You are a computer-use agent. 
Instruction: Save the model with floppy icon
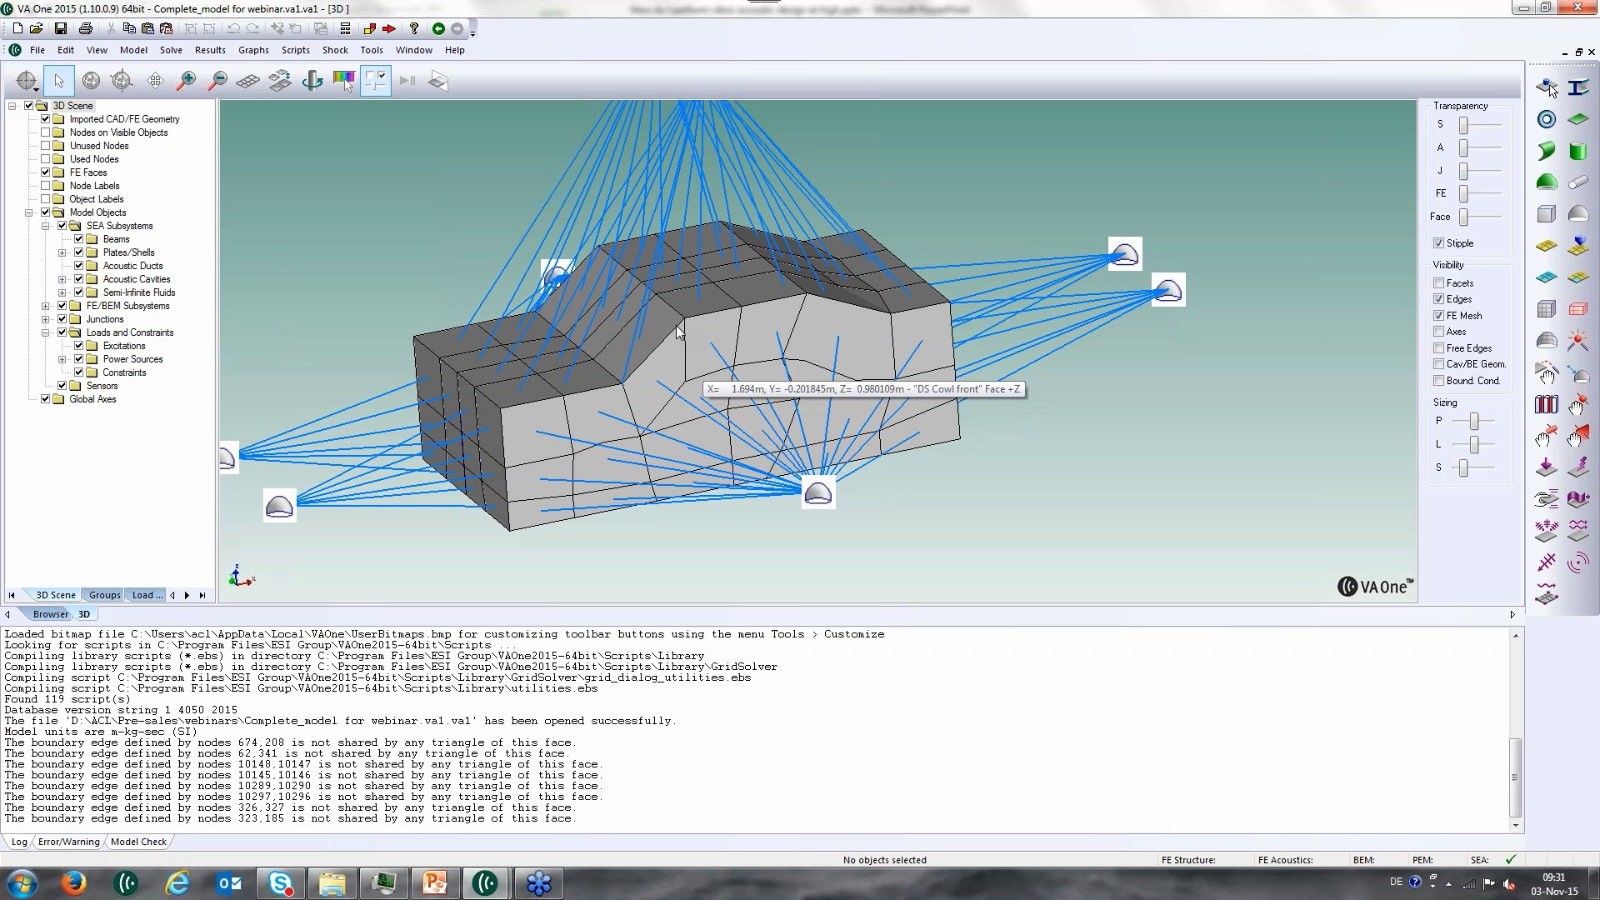click(61, 28)
